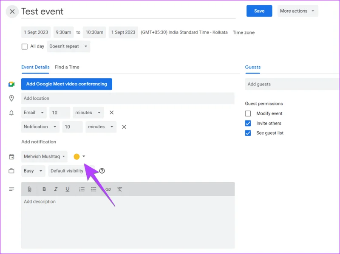This screenshot has width=340, height=254.
Task: Click the calendar icon beside Mehvish Mushtaq
Action: [11, 156]
